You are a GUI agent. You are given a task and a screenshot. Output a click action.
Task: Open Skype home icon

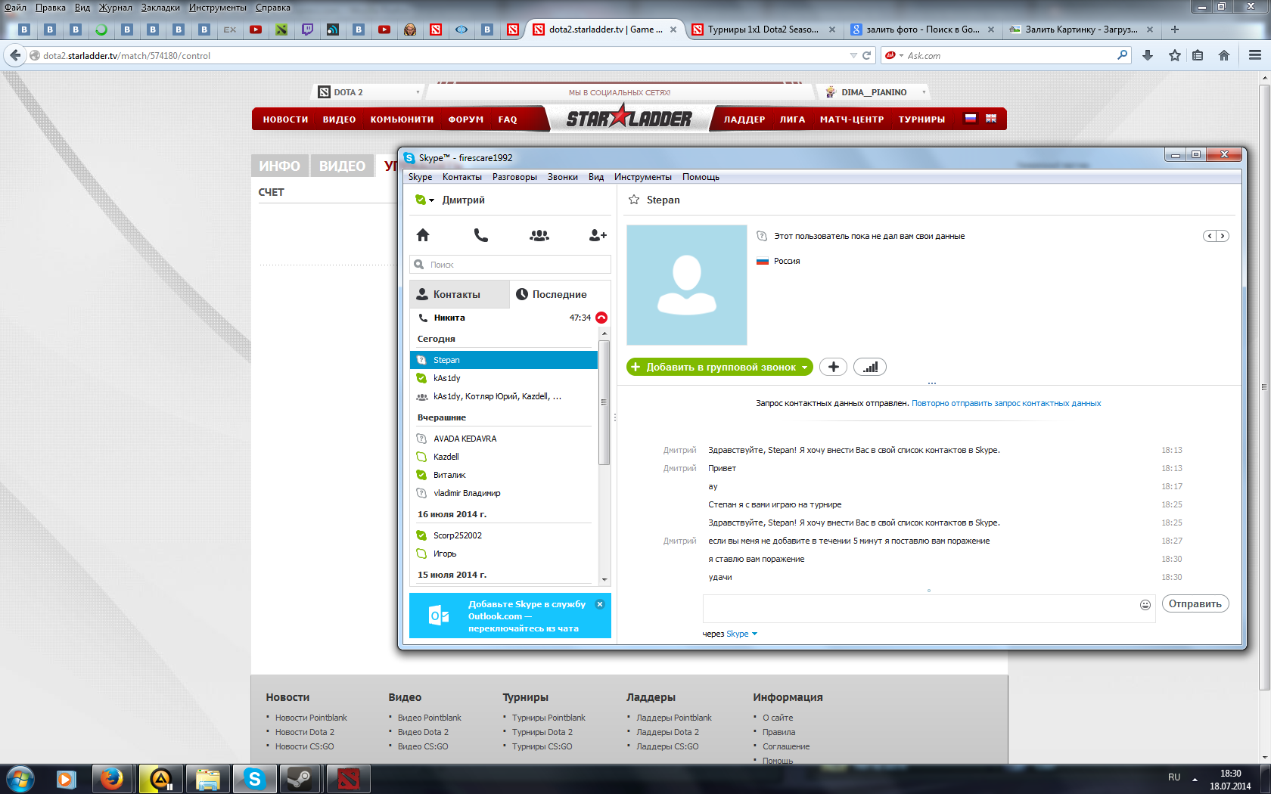pos(423,235)
